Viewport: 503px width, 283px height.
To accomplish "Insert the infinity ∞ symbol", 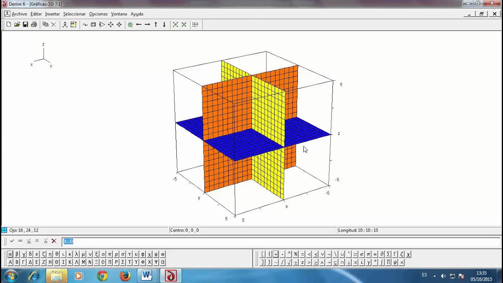I will click(376, 254).
